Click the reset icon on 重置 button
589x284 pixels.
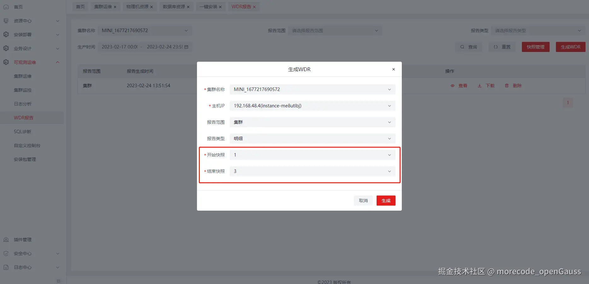(x=496, y=47)
